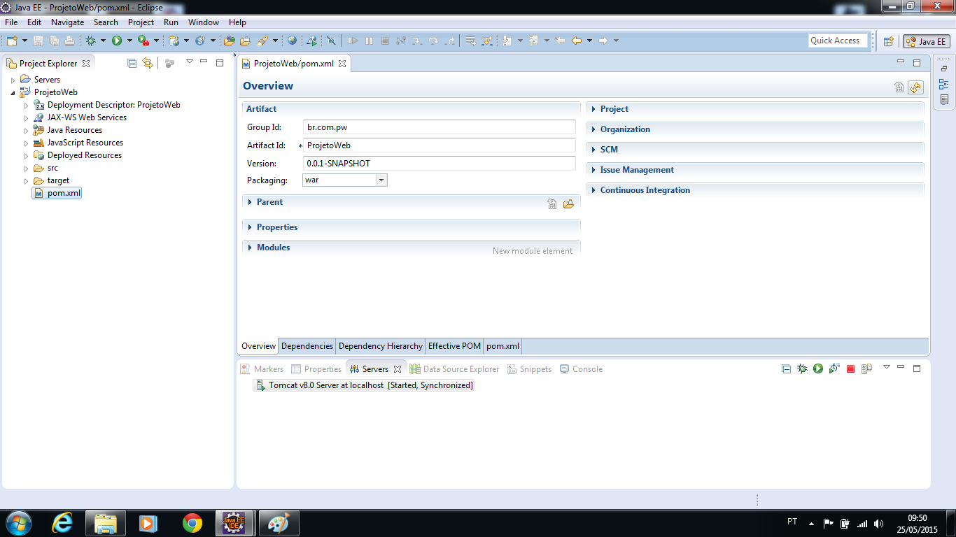Switch to the Dependency Hierarchy tab

coord(381,346)
